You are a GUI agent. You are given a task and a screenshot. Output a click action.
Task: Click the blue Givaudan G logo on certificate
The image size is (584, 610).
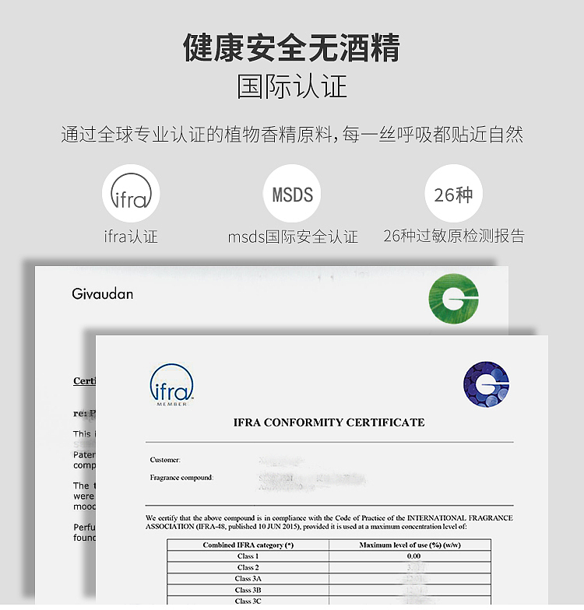pyautogui.click(x=486, y=384)
